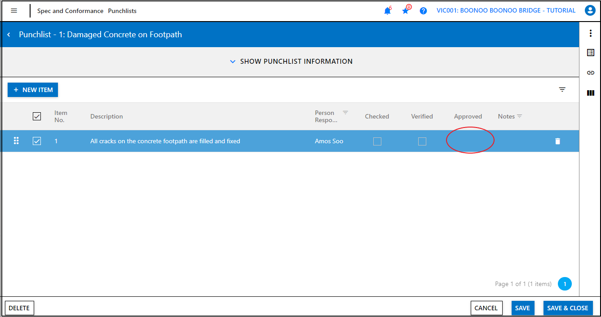Click the Cancel button
601x317 pixels.
click(x=486, y=308)
